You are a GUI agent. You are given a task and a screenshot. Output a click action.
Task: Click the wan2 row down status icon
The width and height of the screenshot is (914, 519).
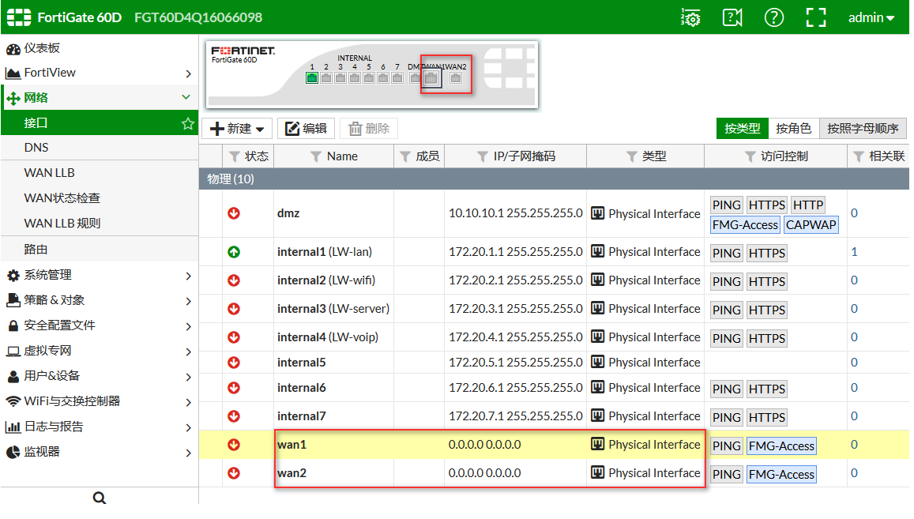point(234,473)
